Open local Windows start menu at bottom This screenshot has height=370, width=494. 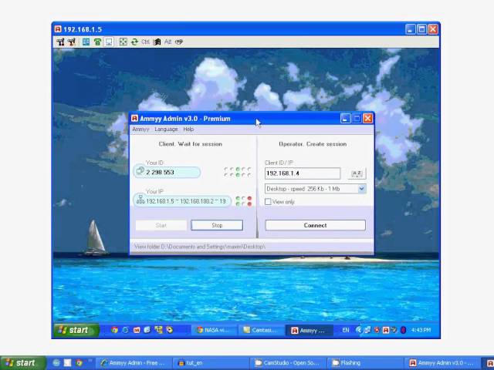(23, 363)
